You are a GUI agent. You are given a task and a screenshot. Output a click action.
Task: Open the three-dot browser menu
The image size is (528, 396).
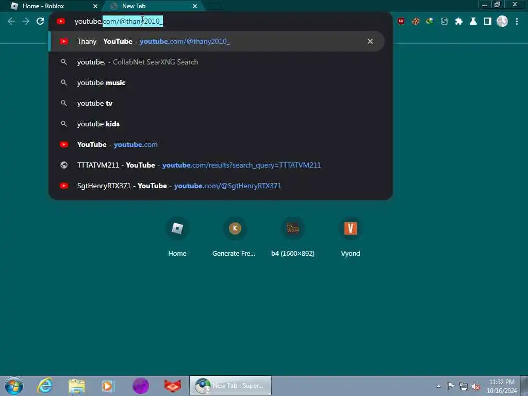[x=517, y=21]
